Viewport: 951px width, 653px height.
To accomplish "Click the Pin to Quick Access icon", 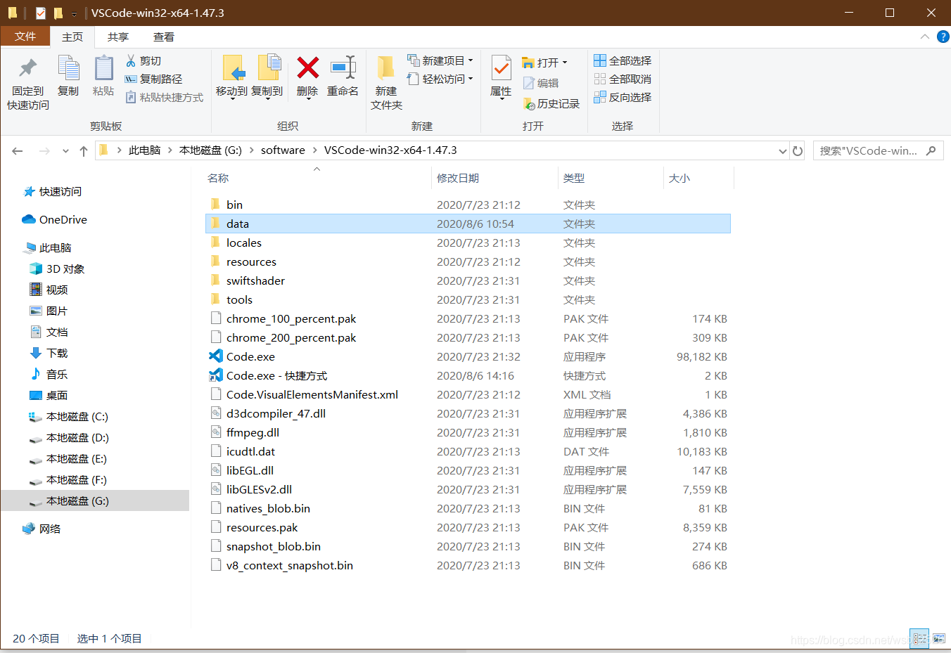I will pos(27,68).
